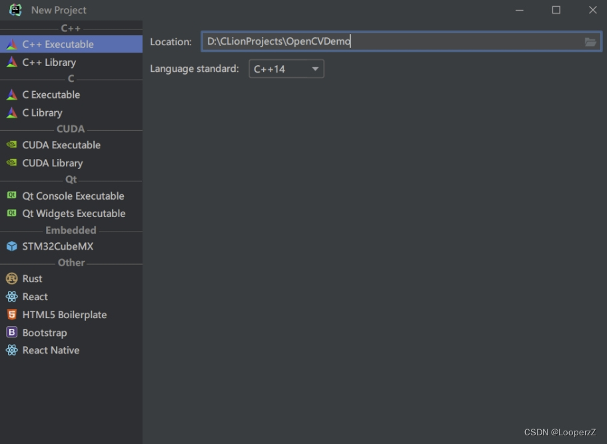Select C++ Library project type
Viewport: 607px width, 444px height.
71,62
